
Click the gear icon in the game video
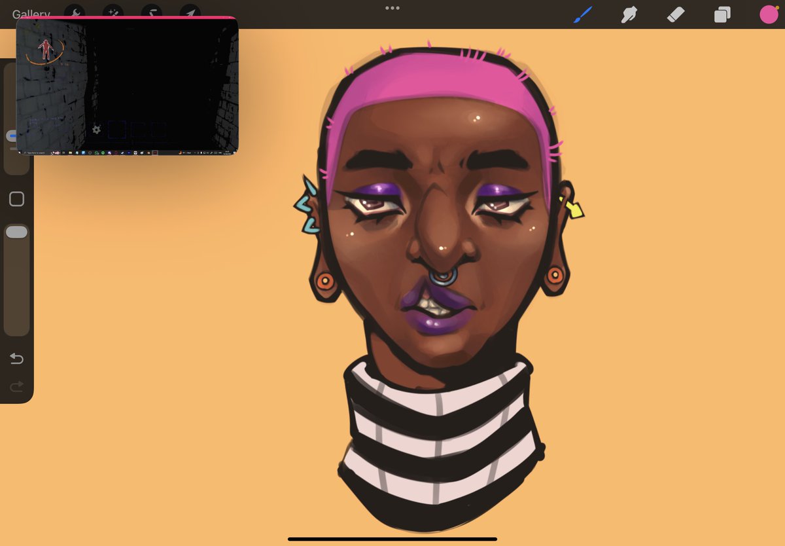tap(96, 130)
